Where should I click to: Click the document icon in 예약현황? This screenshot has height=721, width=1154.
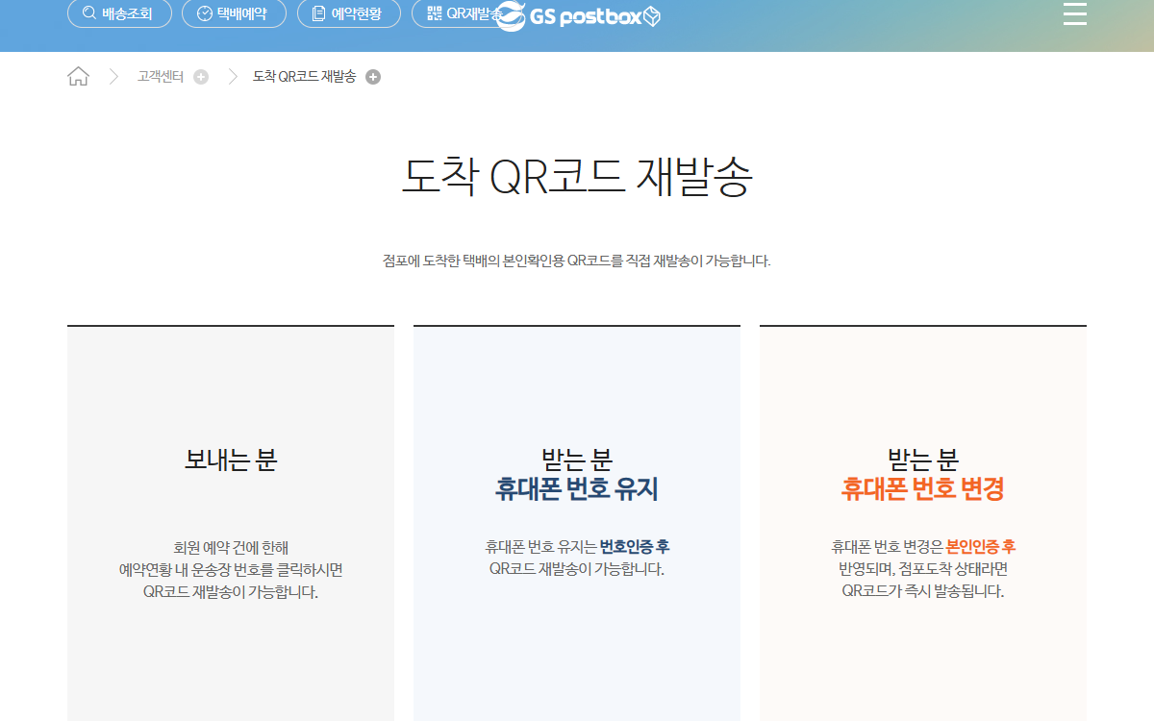(x=319, y=13)
